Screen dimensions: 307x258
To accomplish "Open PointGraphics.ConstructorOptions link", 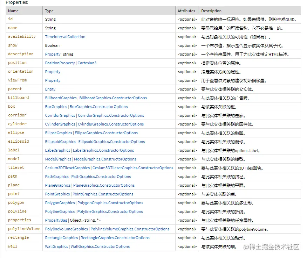I will 103,194.
